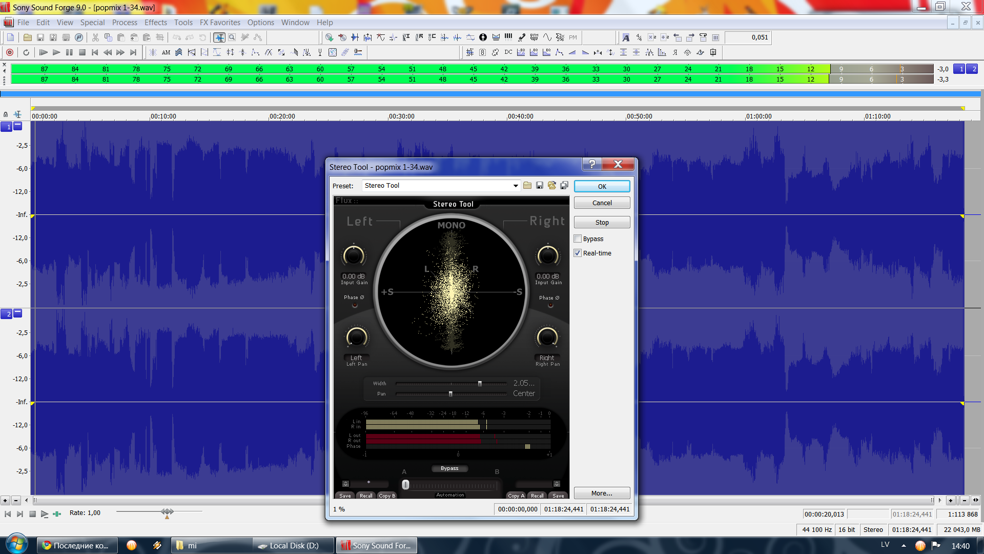Toggle plugin Bypass button above automation
Screen dimensions: 984x554
click(449, 468)
